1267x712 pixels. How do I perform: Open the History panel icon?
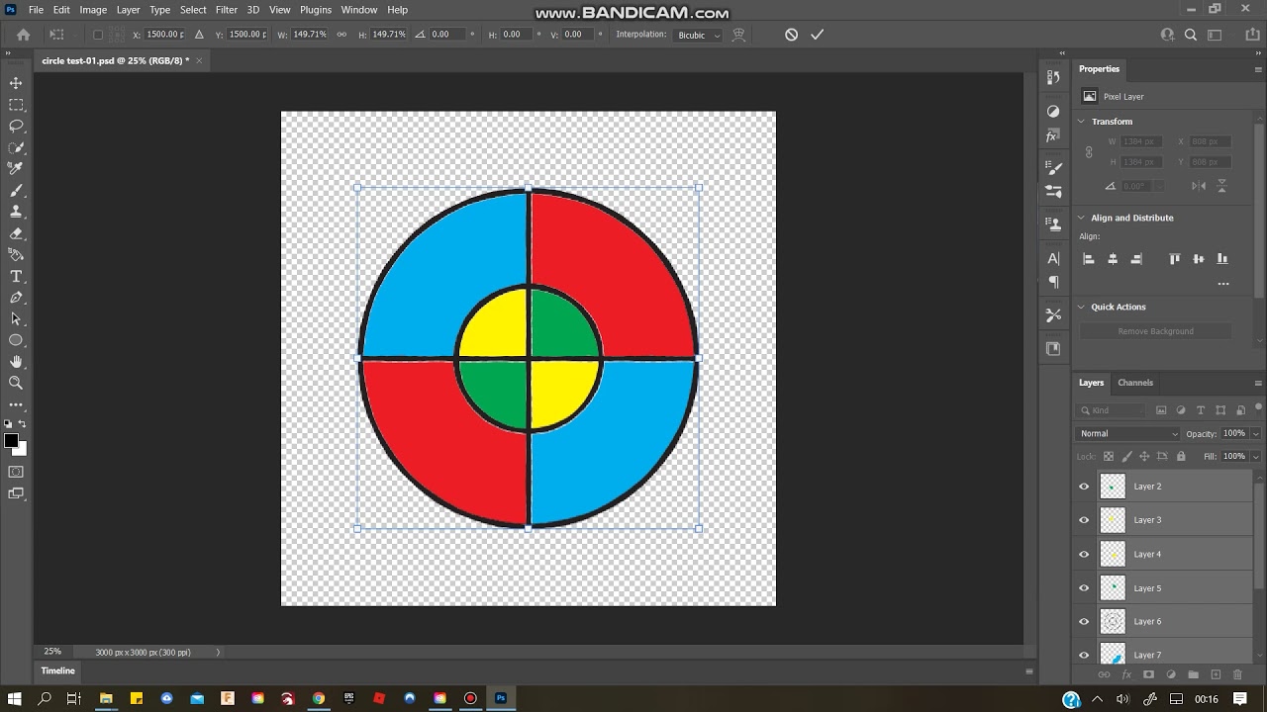click(x=1053, y=77)
